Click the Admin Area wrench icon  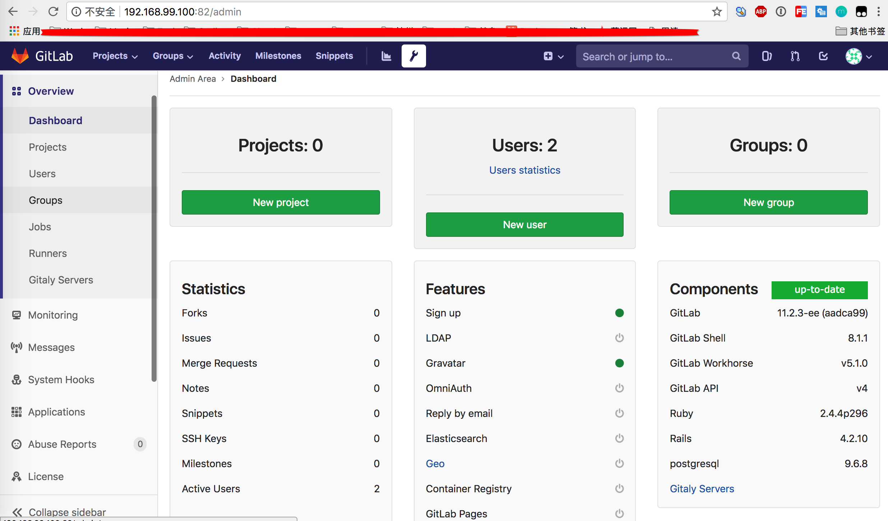[413, 56]
